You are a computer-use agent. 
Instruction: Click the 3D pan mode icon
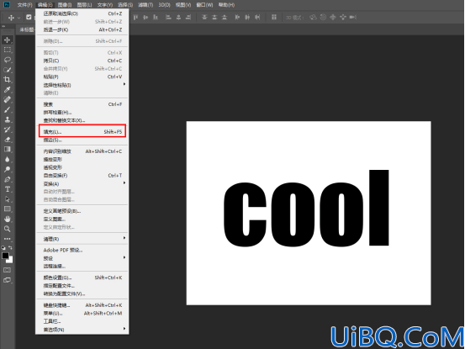[x=333, y=18]
